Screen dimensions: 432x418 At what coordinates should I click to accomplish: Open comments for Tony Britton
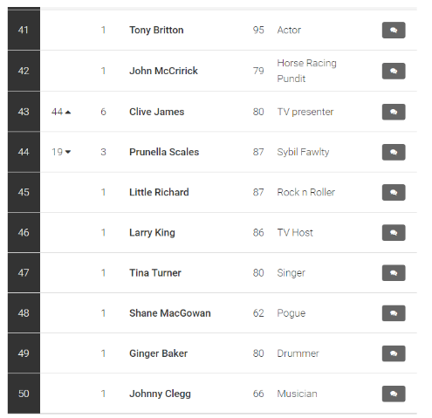tap(394, 30)
